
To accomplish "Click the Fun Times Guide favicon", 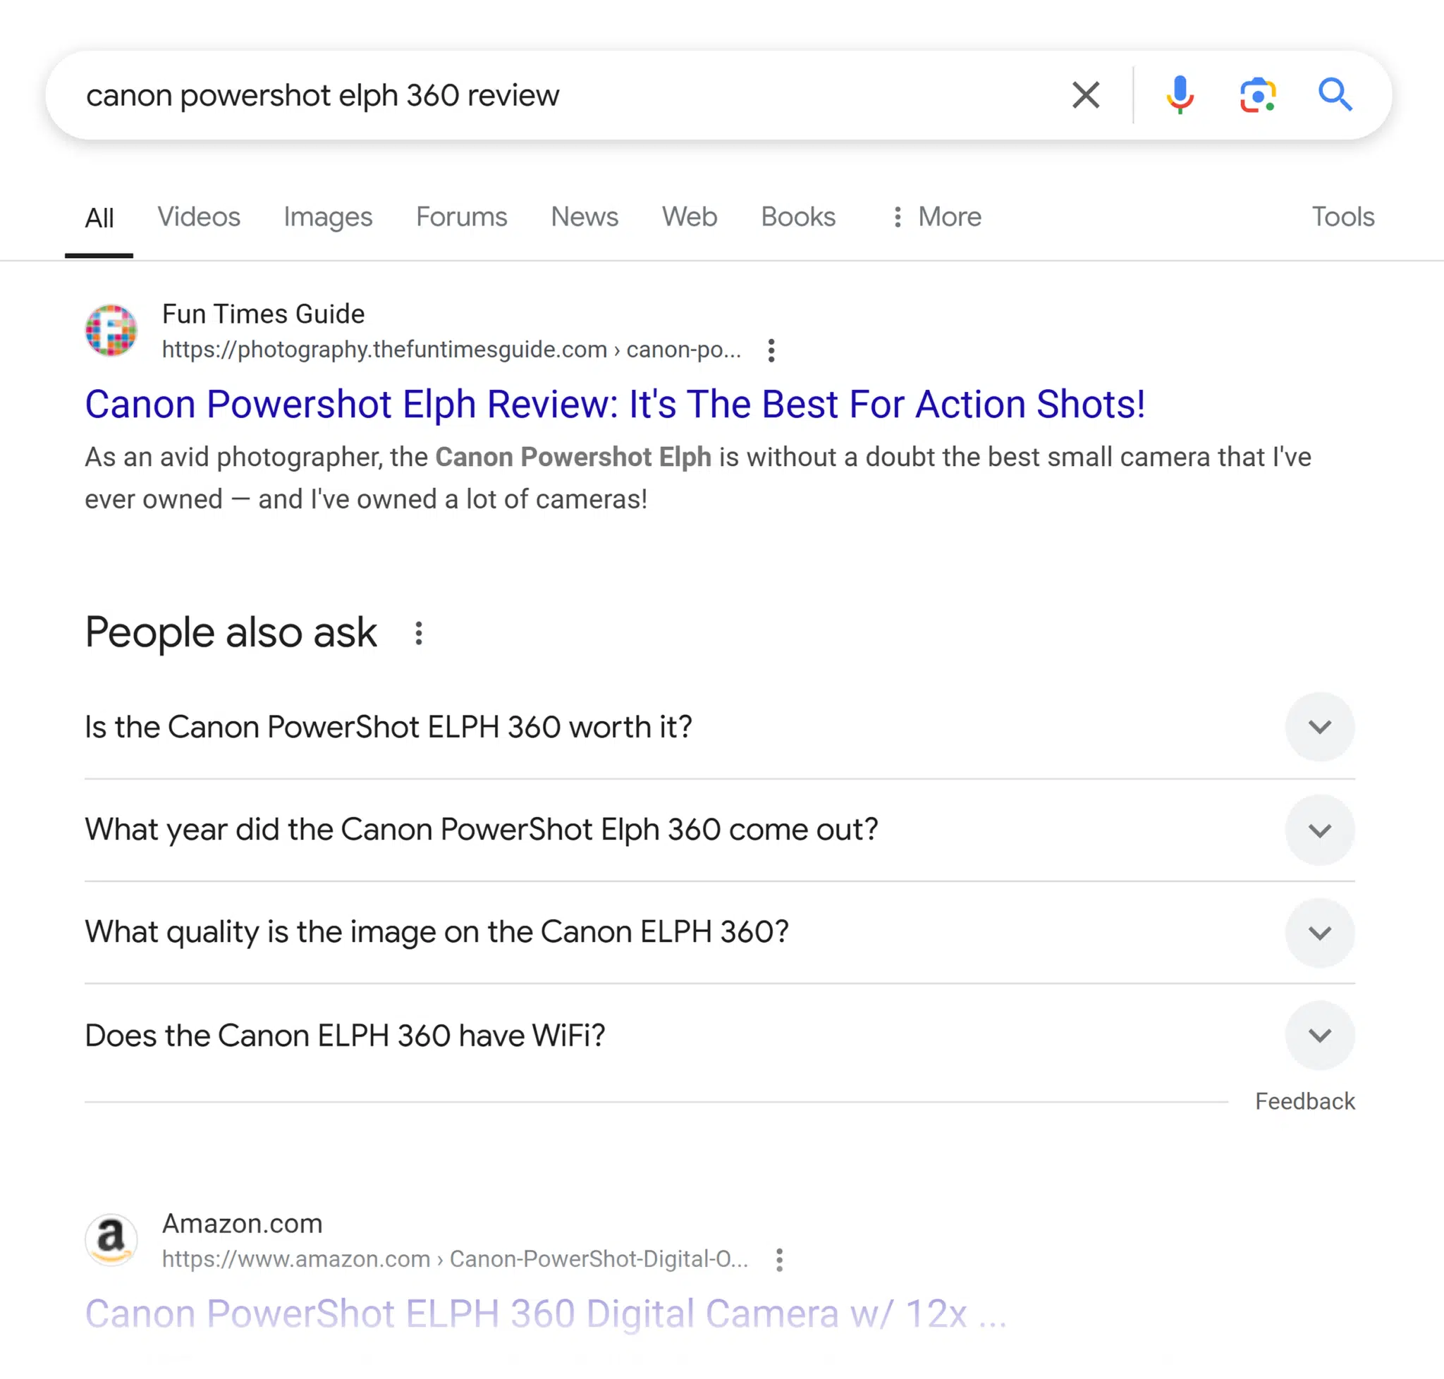I will pos(112,331).
